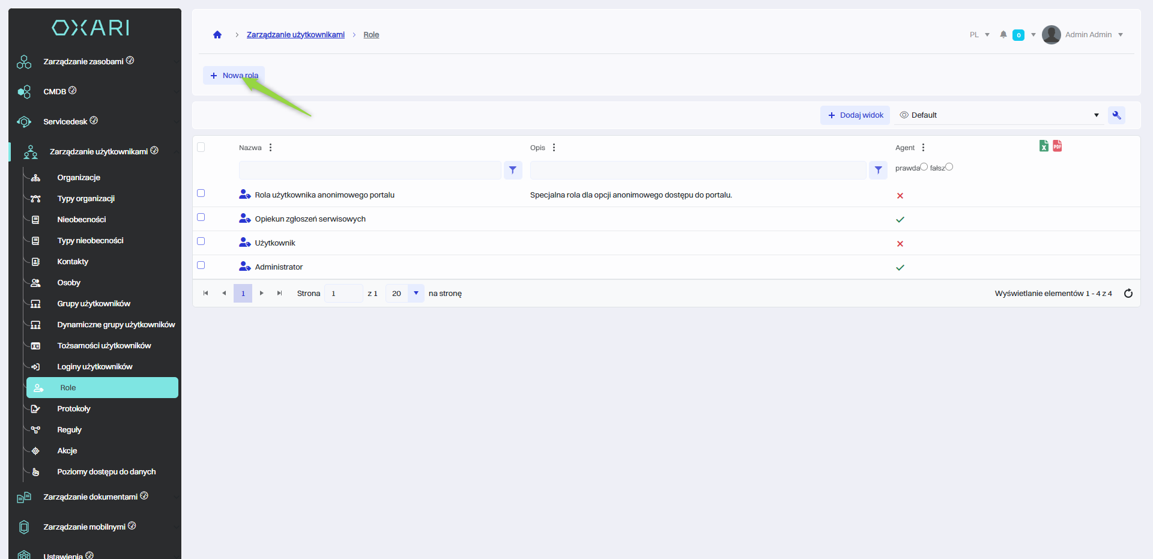The width and height of the screenshot is (1153, 559).
Task: Select the 'prawda' Agent radio button
Action: click(924, 167)
